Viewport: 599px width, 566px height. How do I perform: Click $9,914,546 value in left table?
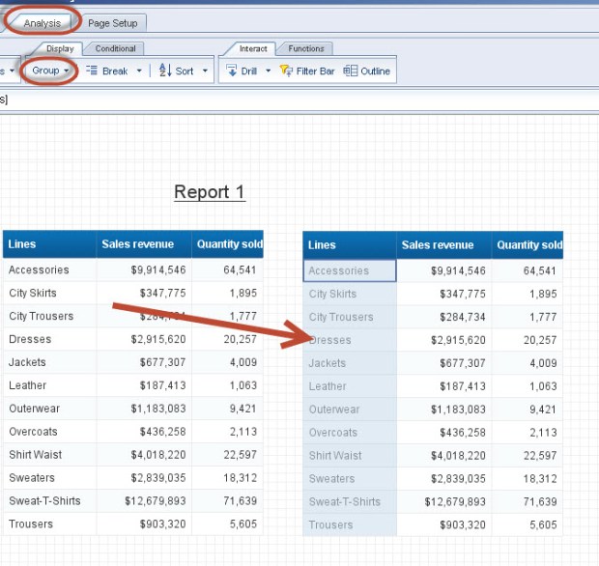pyautogui.click(x=158, y=270)
